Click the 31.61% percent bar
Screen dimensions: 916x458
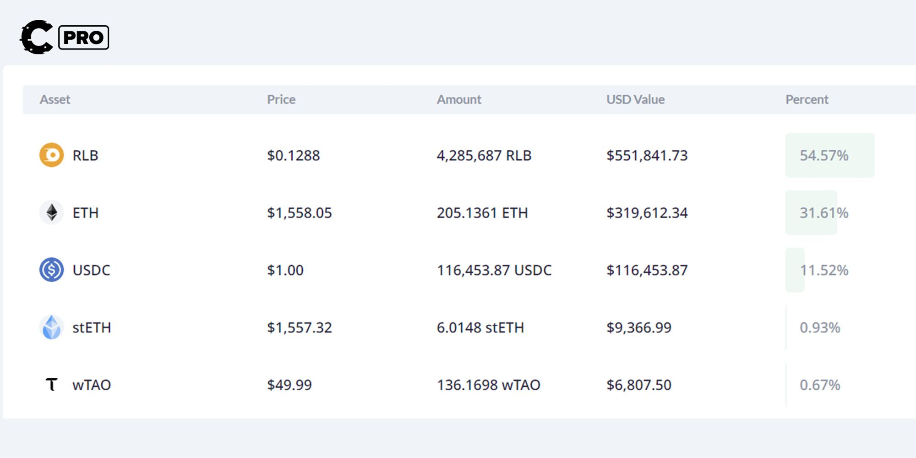pyautogui.click(x=812, y=213)
